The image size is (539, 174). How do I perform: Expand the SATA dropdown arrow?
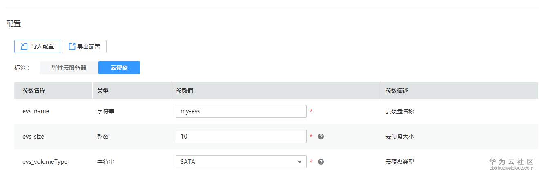pos(300,162)
